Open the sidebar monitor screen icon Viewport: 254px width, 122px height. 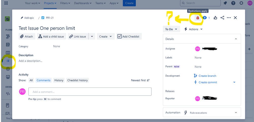pos(8,77)
